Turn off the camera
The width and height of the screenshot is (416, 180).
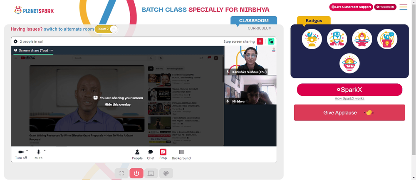pyautogui.click(x=21, y=155)
